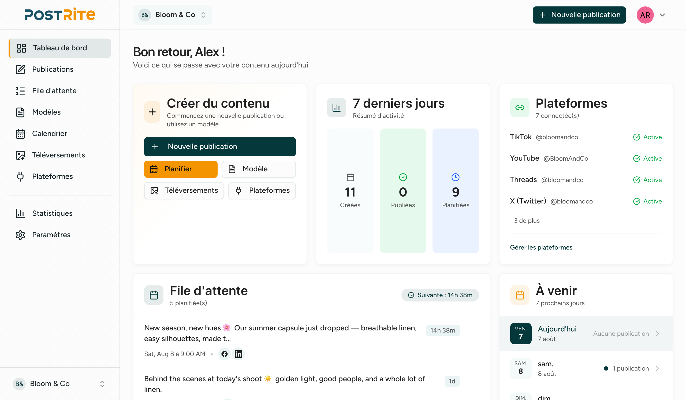Click the 1d time badge on second post

click(452, 381)
